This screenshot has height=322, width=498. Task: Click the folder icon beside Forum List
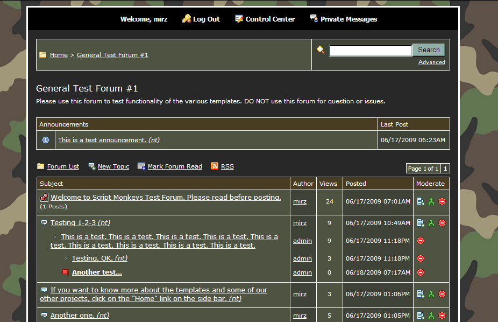[x=41, y=166]
